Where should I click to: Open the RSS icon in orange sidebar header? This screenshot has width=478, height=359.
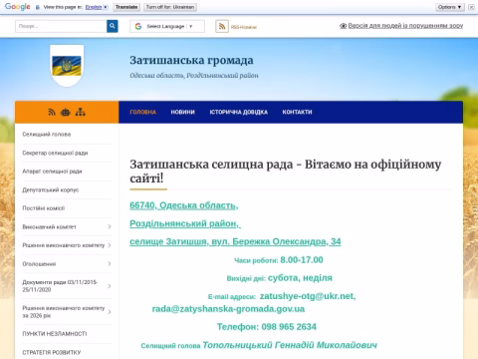pos(52,112)
